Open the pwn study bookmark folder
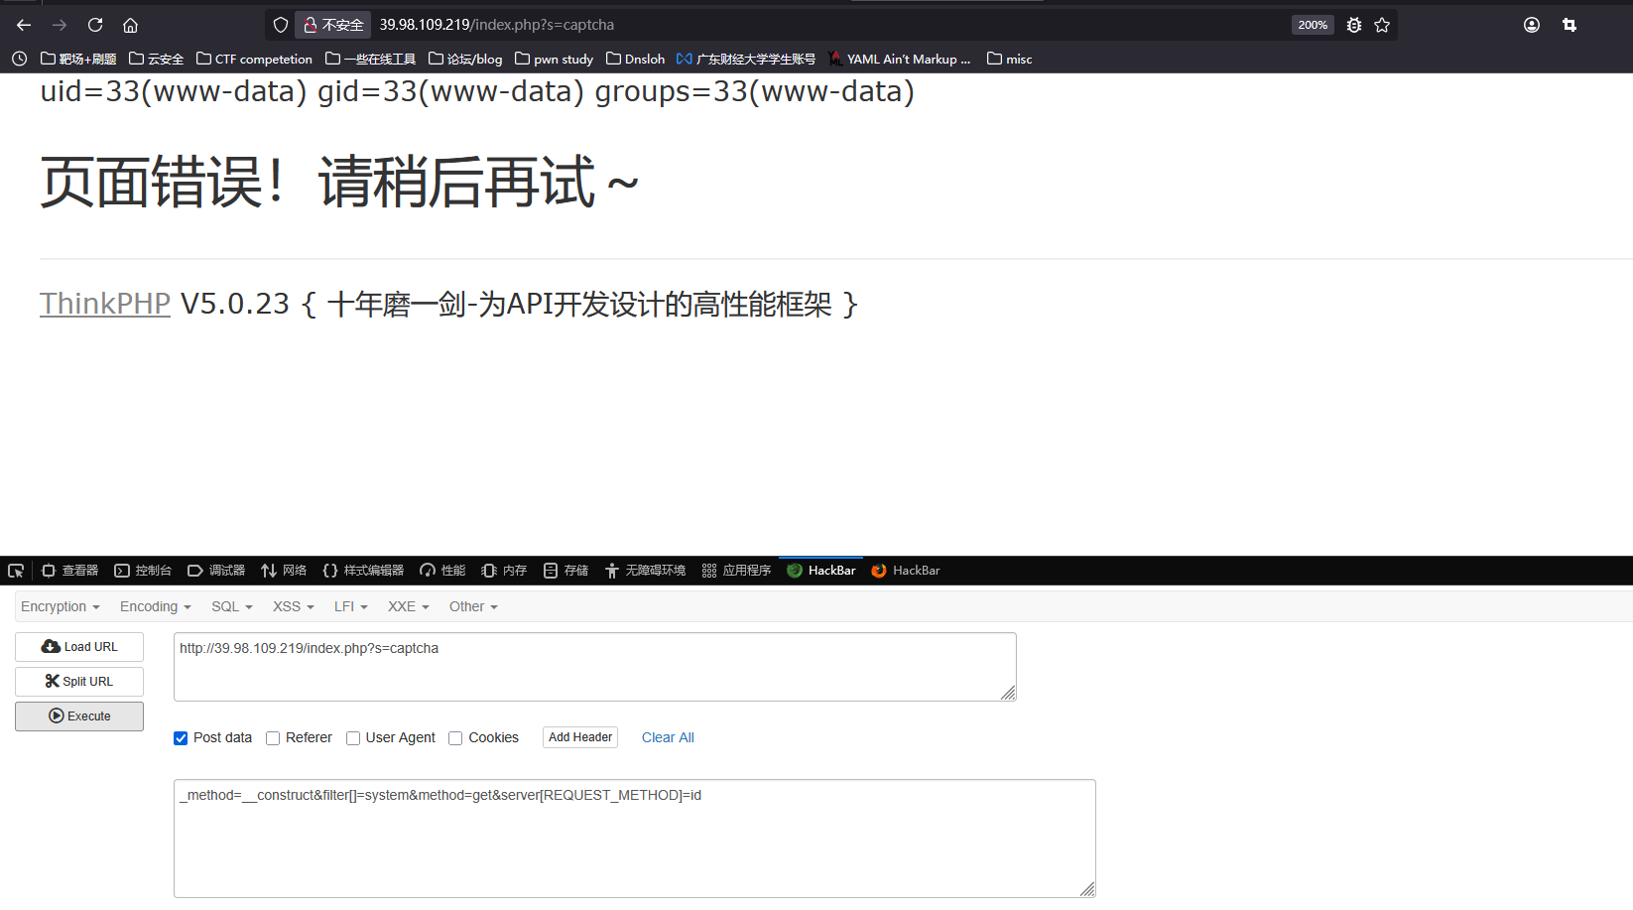Screen dimensions: 1633x910 (x=555, y=59)
